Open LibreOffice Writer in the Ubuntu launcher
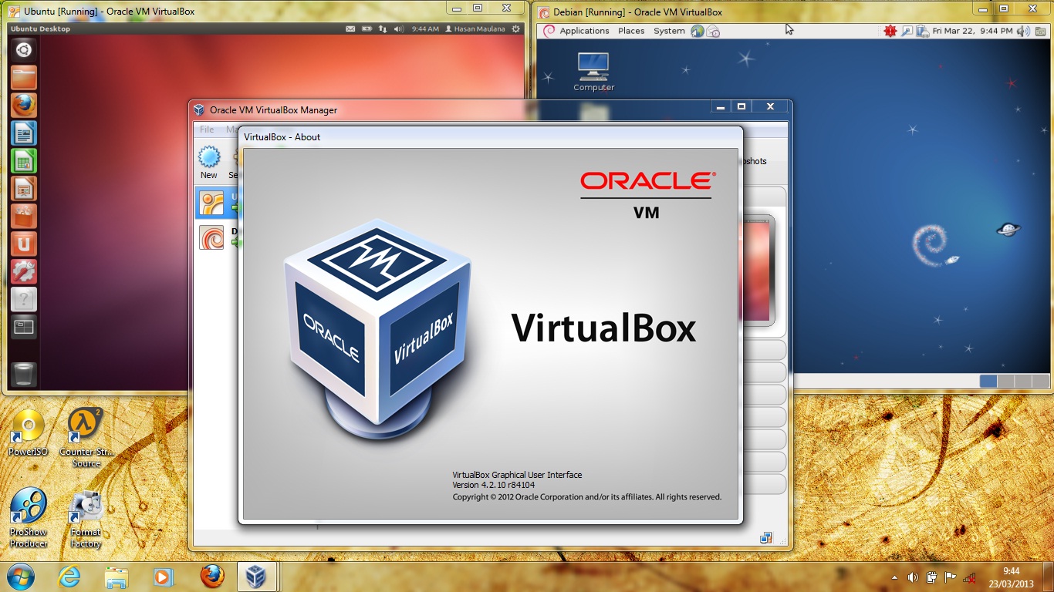The image size is (1054, 592). click(x=24, y=133)
